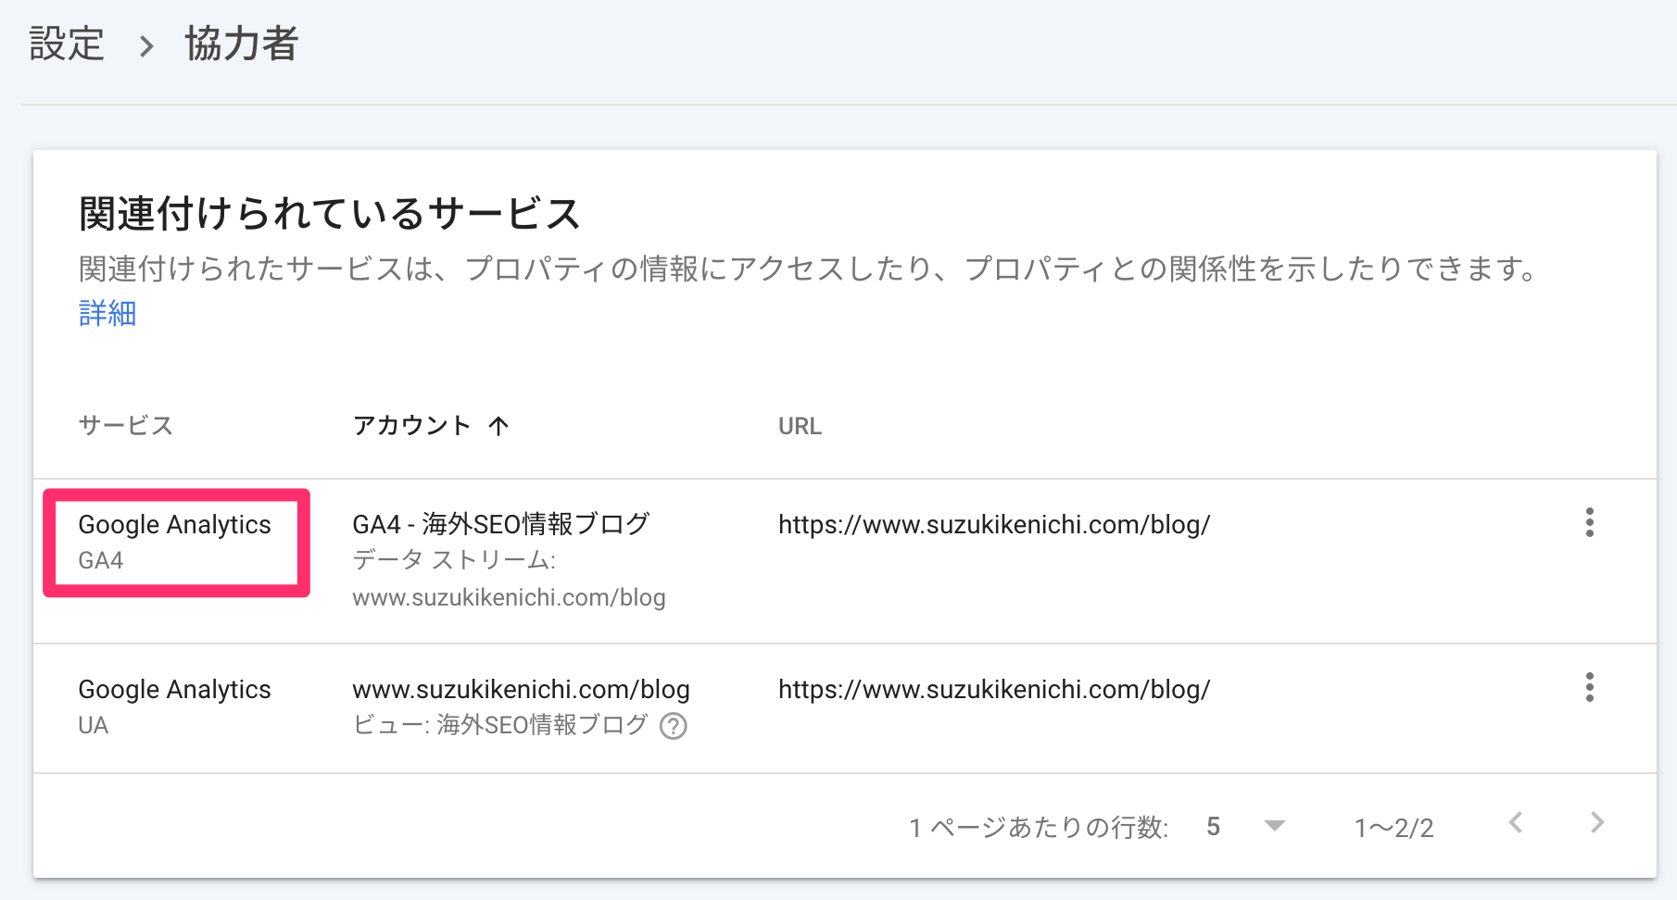Click the 1〜2/2 pagination range text
The height and width of the screenshot is (900, 1677).
(x=1393, y=827)
